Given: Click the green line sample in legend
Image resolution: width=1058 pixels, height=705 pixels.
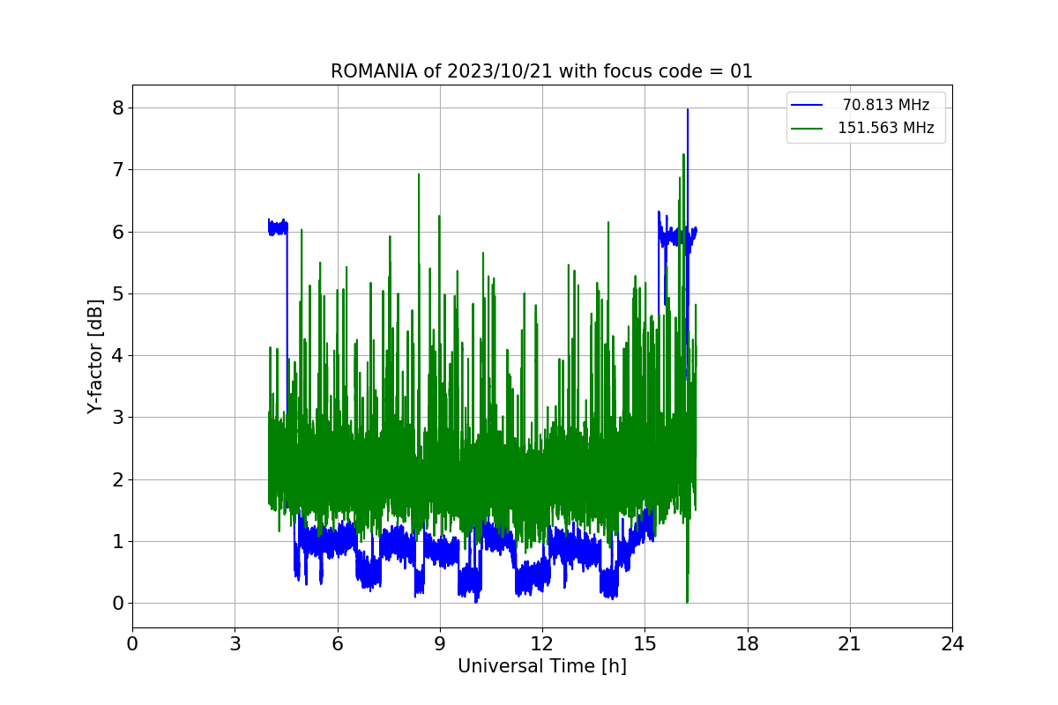Looking at the screenshot, I should pyautogui.click(x=807, y=129).
